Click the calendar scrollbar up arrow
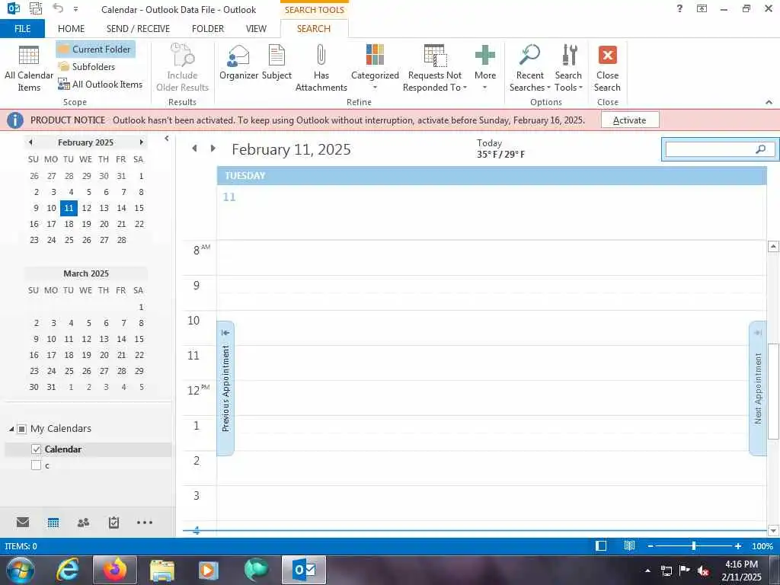Image resolution: width=780 pixels, height=585 pixels. pyautogui.click(x=773, y=246)
